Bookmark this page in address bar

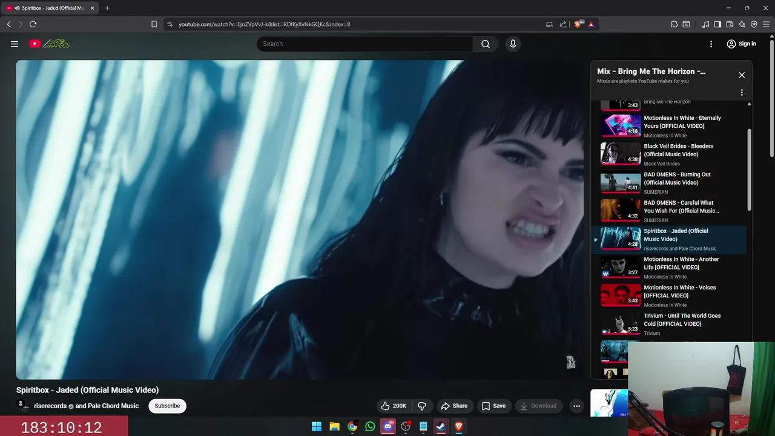click(x=154, y=24)
